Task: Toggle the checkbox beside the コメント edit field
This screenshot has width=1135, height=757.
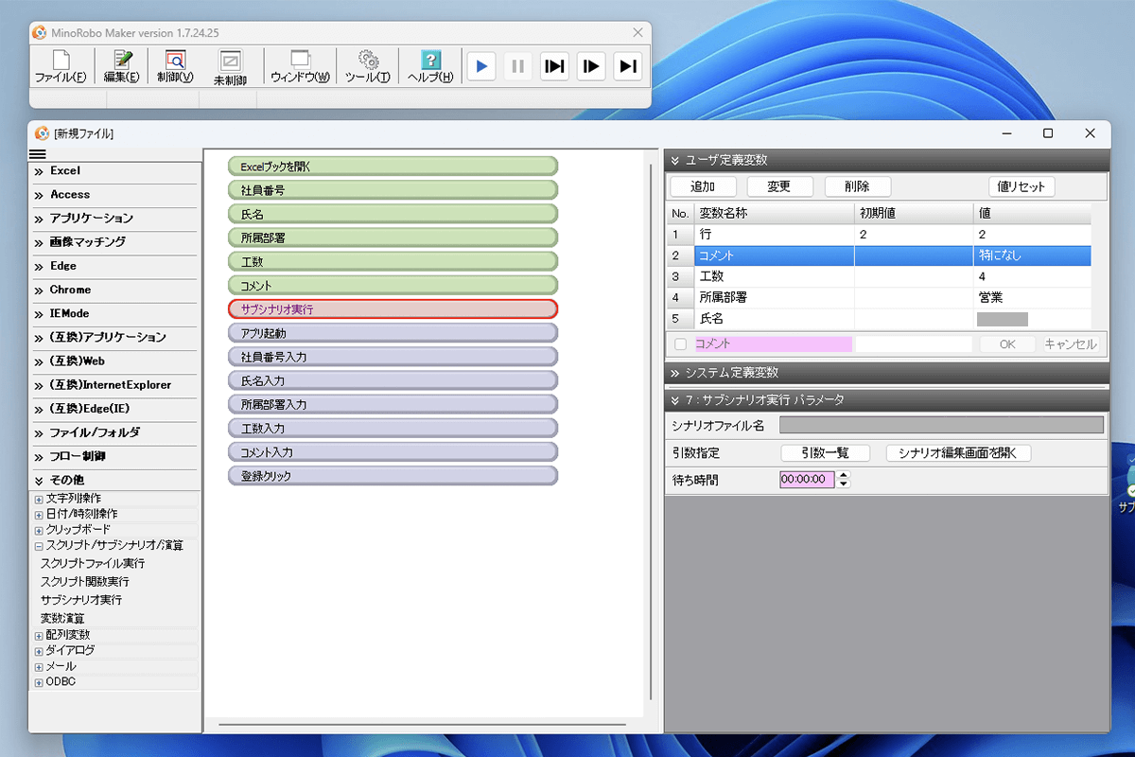Action: (x=681, y=344)
